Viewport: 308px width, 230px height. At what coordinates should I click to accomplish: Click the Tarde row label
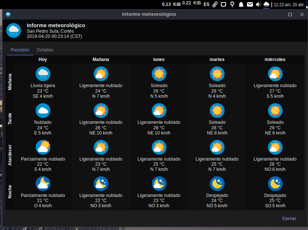coord(10,119)
